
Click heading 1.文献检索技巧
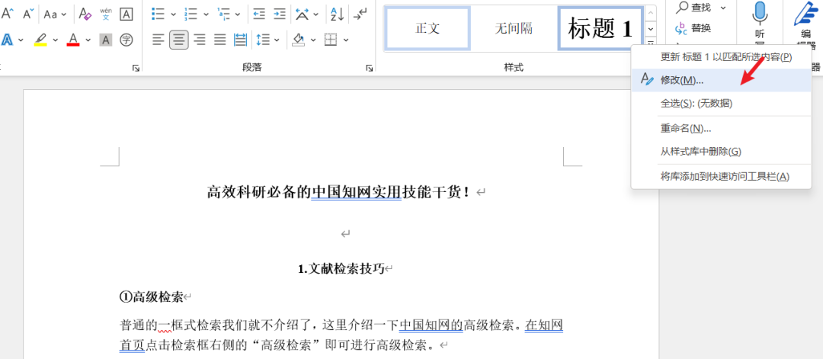coord(341,269)
